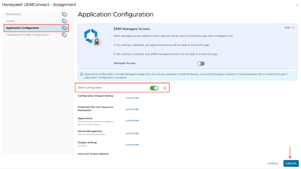The height and width of the screenshot is (169, 301).
Task: Close the Assignment dialog with the X
Action: 297,5
